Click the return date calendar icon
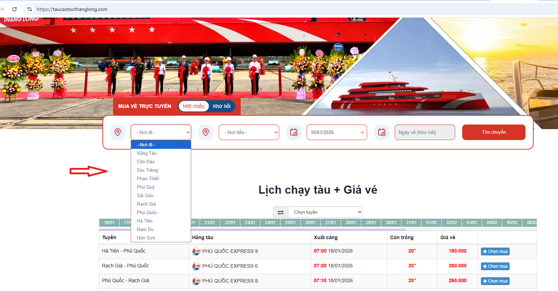This screenshot has height=291, width=558. pyautogui.click(x=382, y=132)
